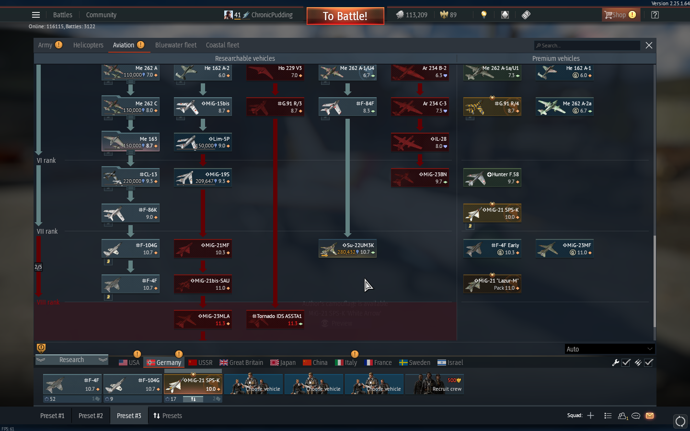Open the research points lightbulb icon
690x431 pixels.
[484, 15]
